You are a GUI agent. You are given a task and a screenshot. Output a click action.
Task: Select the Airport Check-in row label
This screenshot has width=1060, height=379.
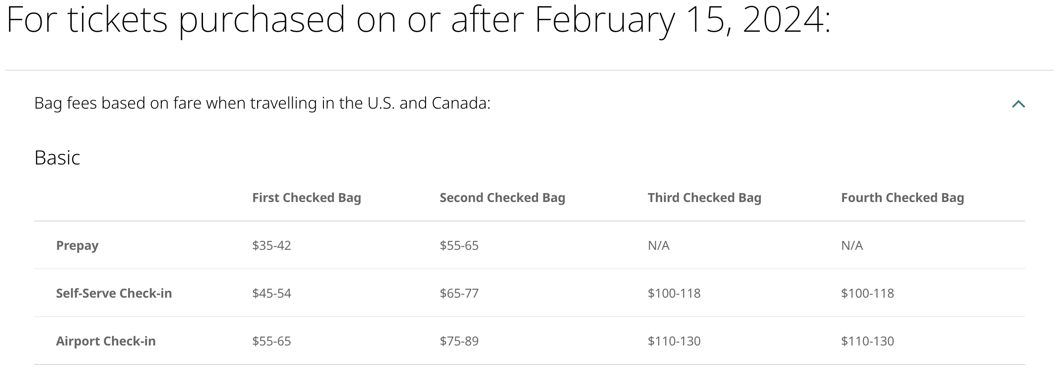[x=106, y=341]
